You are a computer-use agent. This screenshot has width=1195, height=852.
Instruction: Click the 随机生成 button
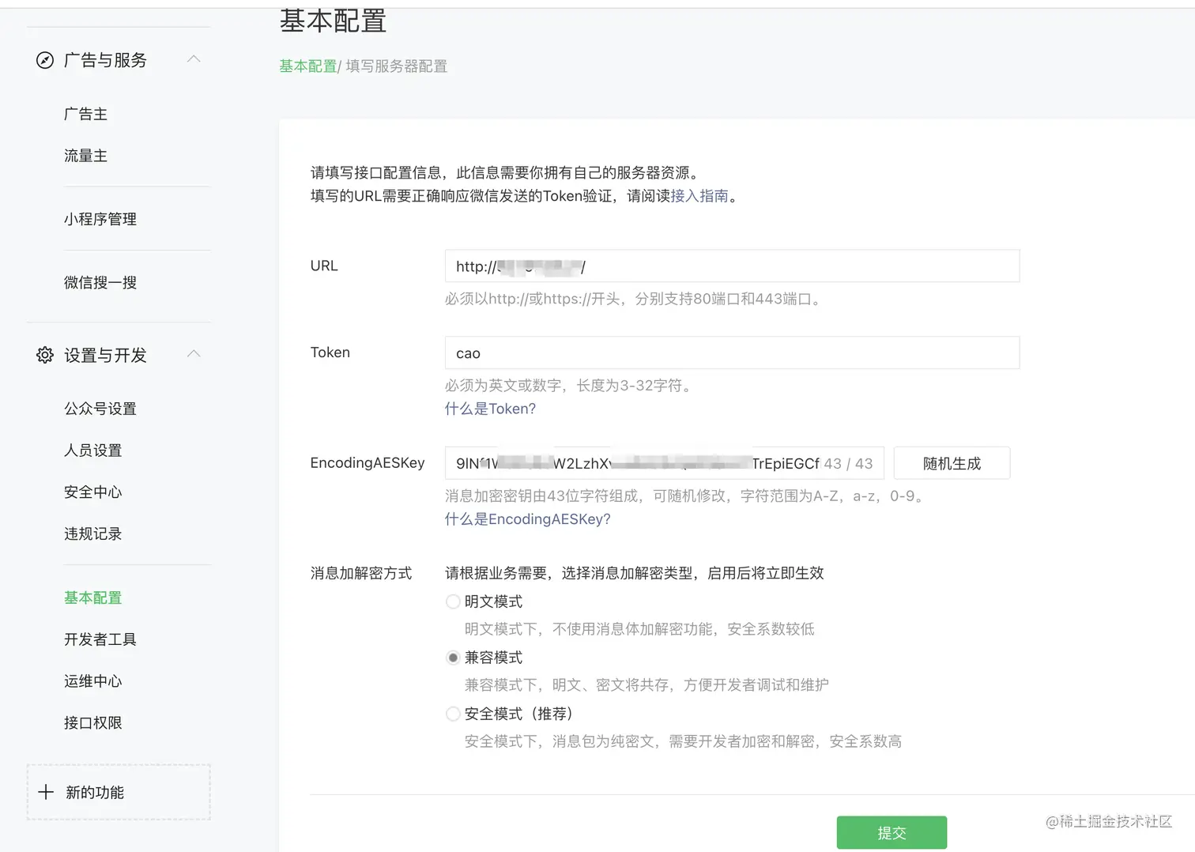952,463
